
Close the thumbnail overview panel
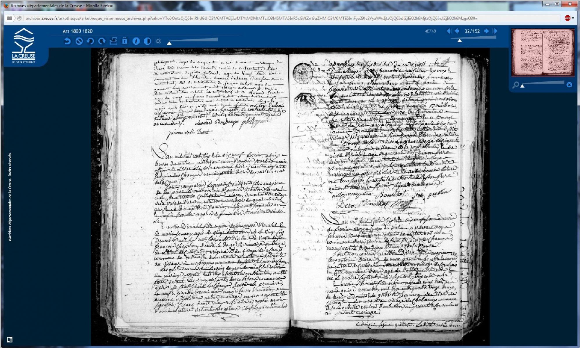pyautogui.click(x=569, y=85)
